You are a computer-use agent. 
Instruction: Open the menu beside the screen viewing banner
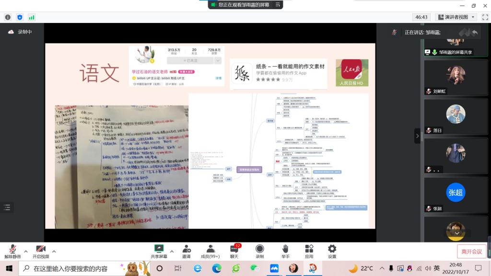pyautogui.click(x=278, y=5)
